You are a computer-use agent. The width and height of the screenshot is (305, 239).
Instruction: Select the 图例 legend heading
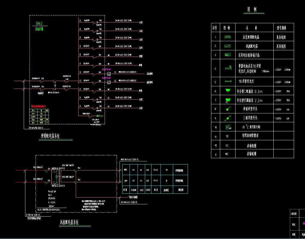pos(252,10)
